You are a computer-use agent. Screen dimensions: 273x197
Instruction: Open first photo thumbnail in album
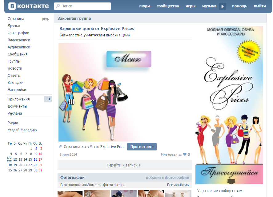(x=70, y=194)
